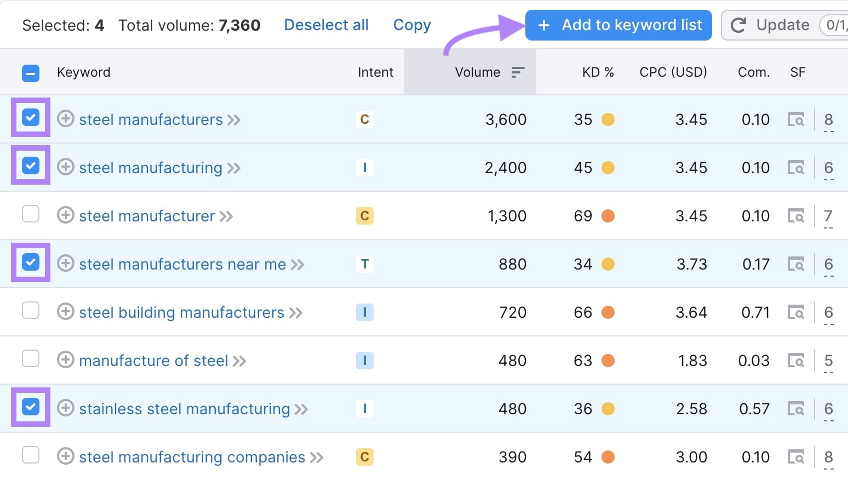Click SF count 5 for 'manufacture of steel'
This screenshot has height=480, width=848.
click(828, 361)
